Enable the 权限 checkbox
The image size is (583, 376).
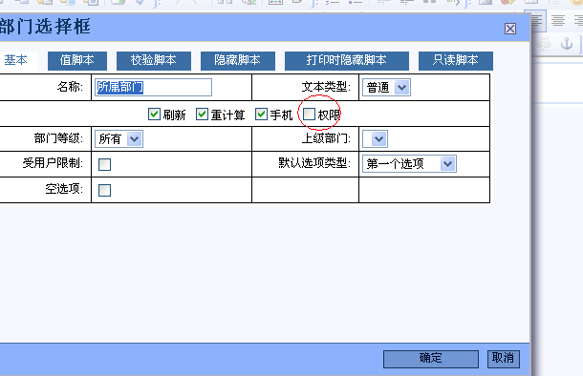309,115
